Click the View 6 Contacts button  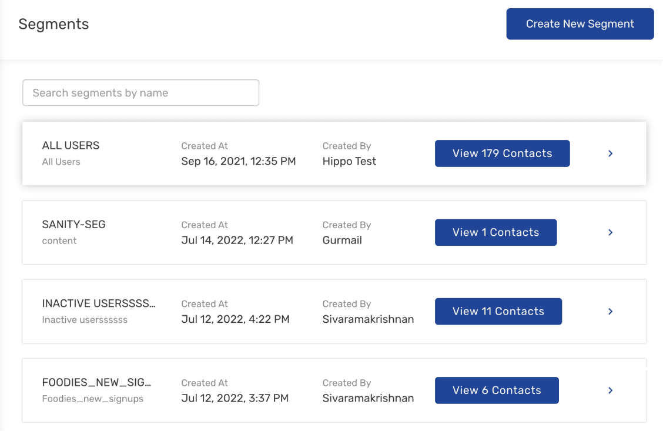pyautogui.click(x=496, y=390)
